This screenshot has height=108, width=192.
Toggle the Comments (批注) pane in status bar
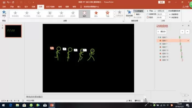(138, 101)
